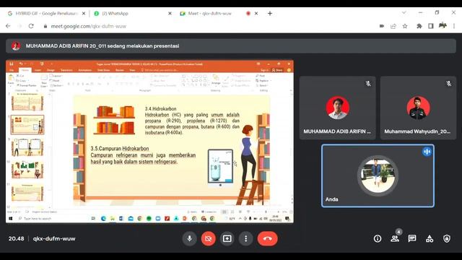Open Chrome's three-dot menu

point(454,26)
